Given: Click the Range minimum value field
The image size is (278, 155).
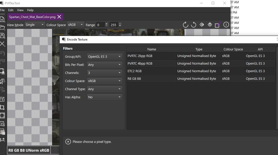Looking at the screenshot, I should [x=100, y=25].
